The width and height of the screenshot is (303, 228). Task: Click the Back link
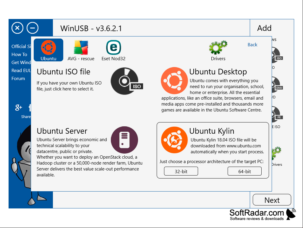252,44
